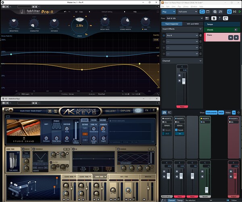Image resolution: width=242 pixels, height=202 pixels.
Task: Mute the Piano track in track list
Action: coord(231,38)
